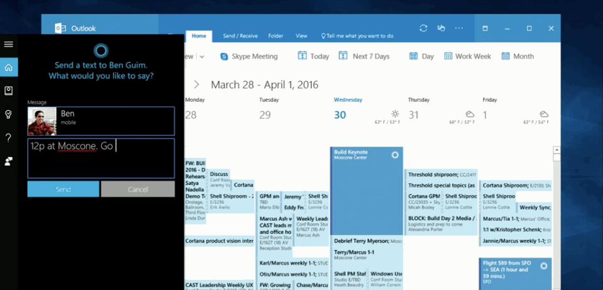The width and height of the screenshot is (603, 290).
Task: Open Cortana product vision event
Action: pyautogui.click(x=219, y=241)
